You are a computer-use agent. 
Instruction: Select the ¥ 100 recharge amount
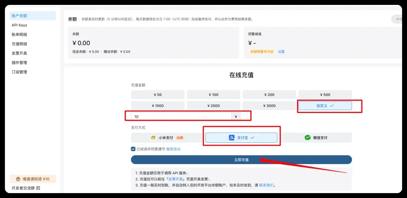point(214,94)
